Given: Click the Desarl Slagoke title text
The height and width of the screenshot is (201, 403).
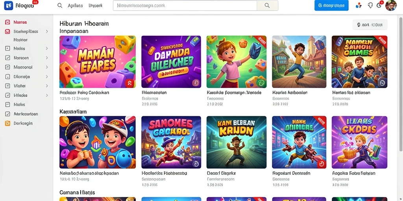Looking at the screenshot, I should click(221, 173).
